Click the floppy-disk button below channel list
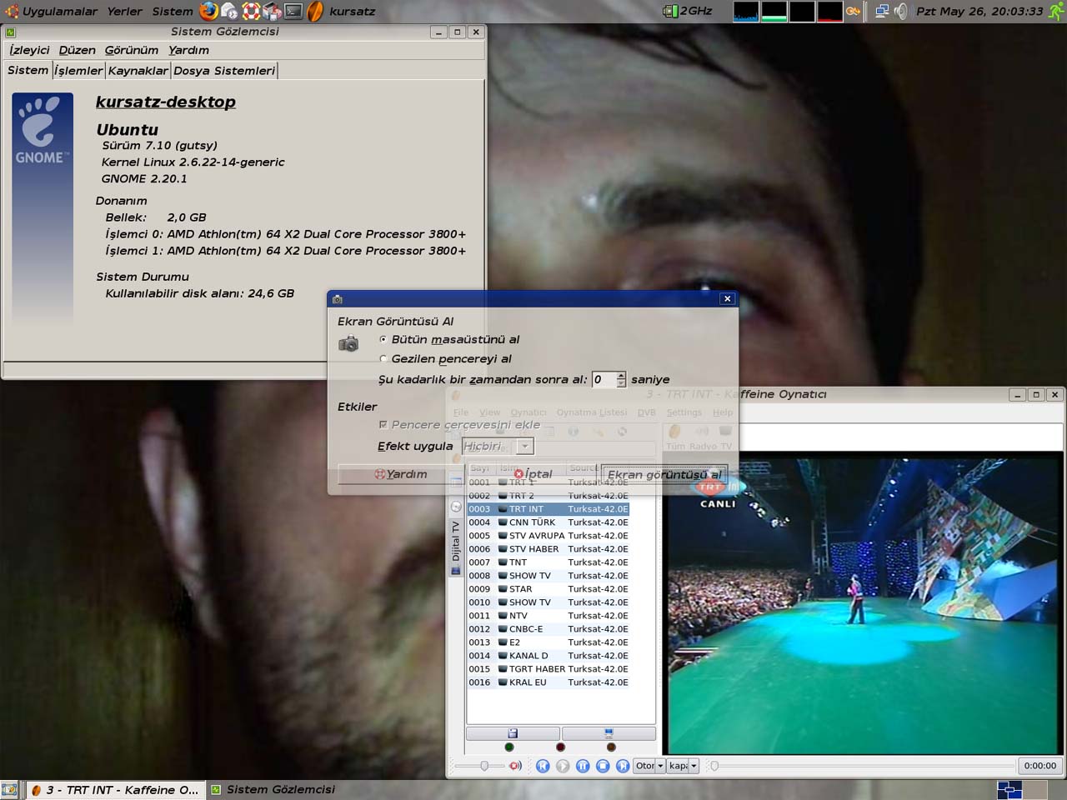Viewport: 1067px width, 800px height. click(513, 733)
